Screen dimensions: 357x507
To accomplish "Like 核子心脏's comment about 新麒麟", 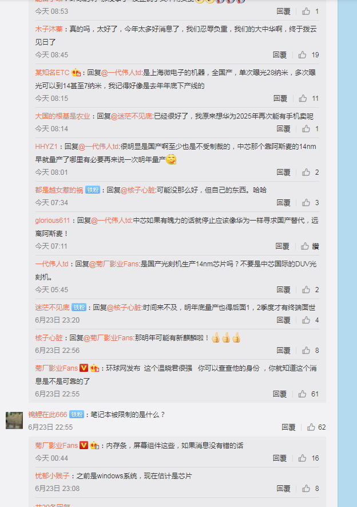I will (x=306, y=351).
